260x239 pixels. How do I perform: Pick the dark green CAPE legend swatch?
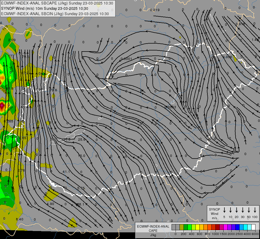pos(186,227)
